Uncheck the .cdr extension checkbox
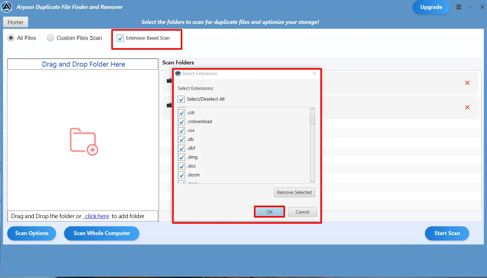The width and height of the screenshot is (487, 278). pyautogui.click(x=182, y=113)
